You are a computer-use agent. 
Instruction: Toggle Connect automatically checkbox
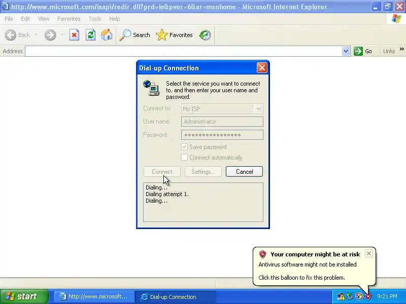(x=184, y=158)
